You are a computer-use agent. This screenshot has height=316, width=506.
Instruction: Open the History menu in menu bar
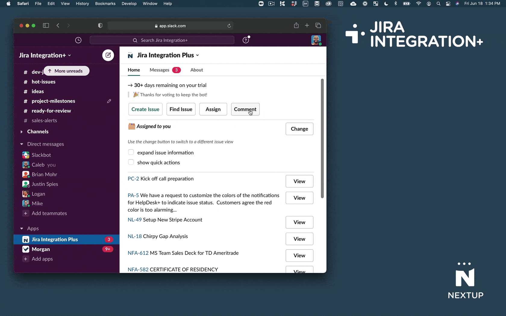pos(82,4)
